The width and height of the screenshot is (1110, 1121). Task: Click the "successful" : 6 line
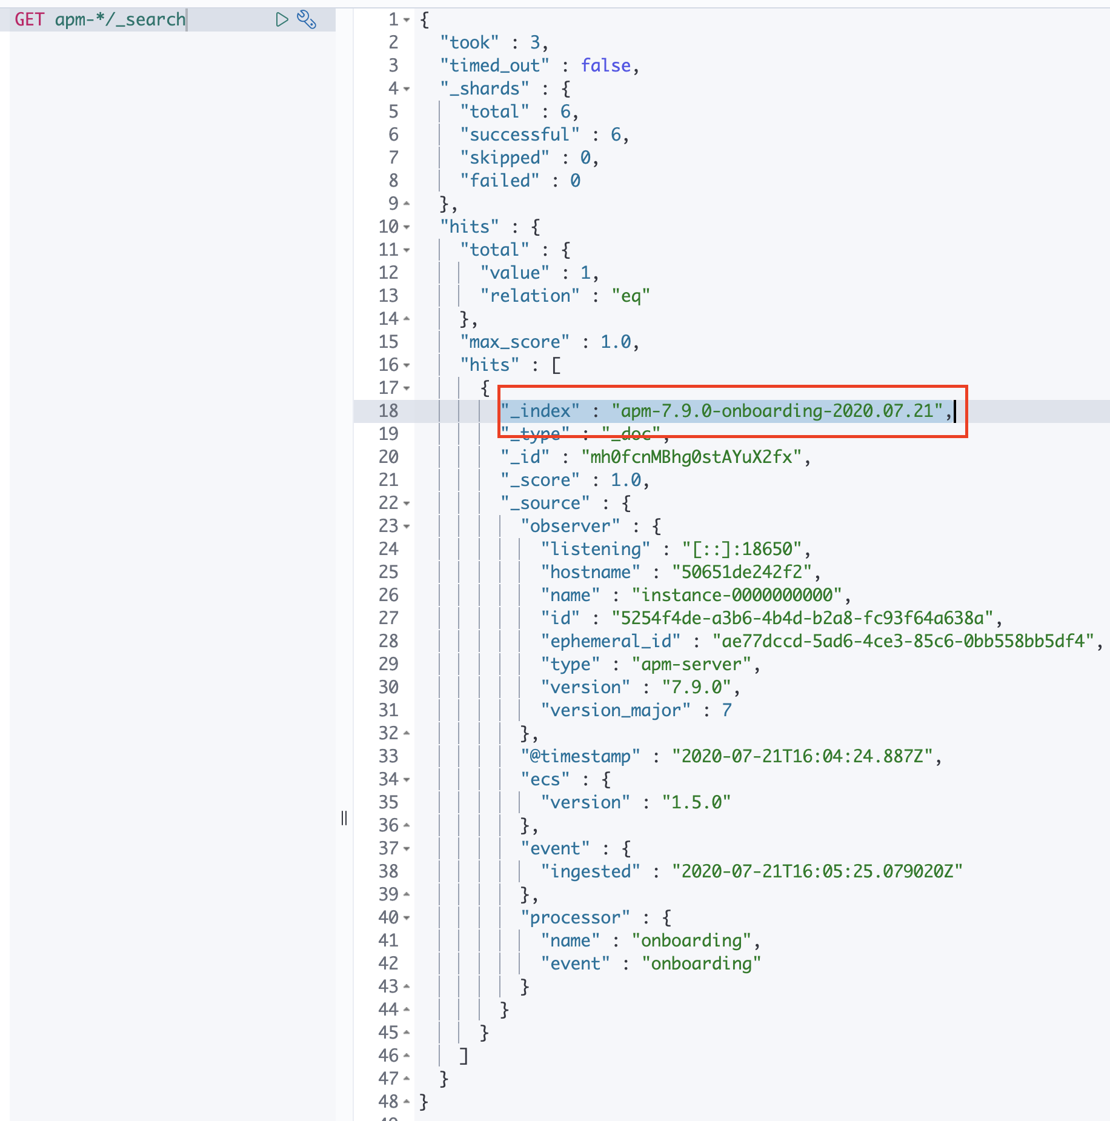[x=544, y=135]
